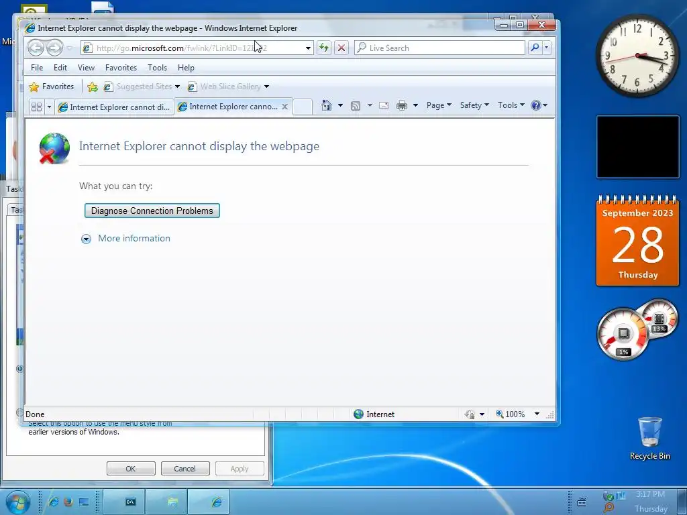Viewport: 687px width, 515px height.
Task: Click the Print icon in command bar
Action: [401, 105]
